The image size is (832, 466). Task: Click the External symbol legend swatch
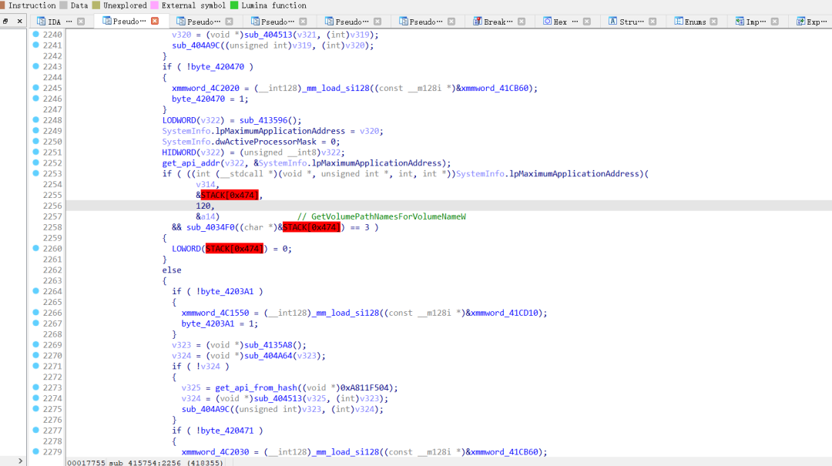coord(154,5)
